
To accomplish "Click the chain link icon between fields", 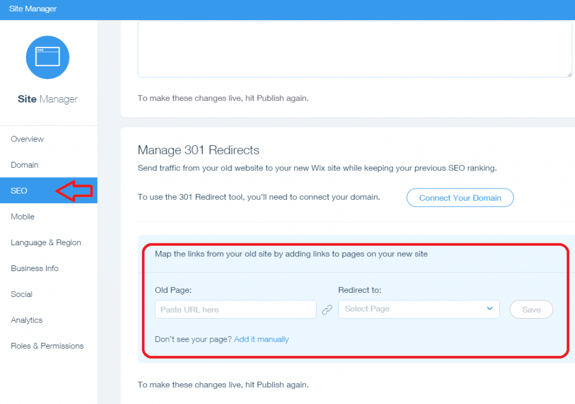I will pyautogui.click(x=327, y=310).
